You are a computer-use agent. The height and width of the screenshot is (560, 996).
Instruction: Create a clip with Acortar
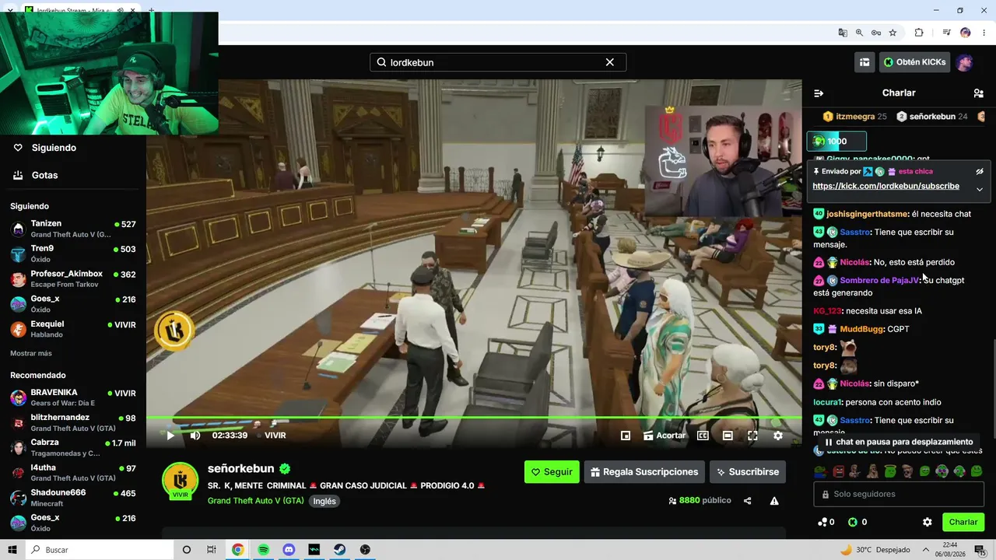click(665, 436)
